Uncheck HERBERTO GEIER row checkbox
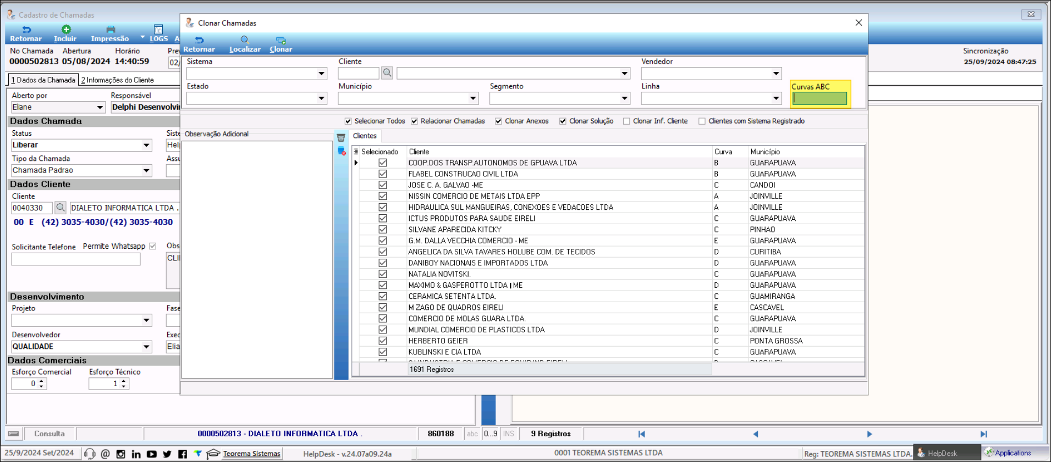 tap(383, 341)
